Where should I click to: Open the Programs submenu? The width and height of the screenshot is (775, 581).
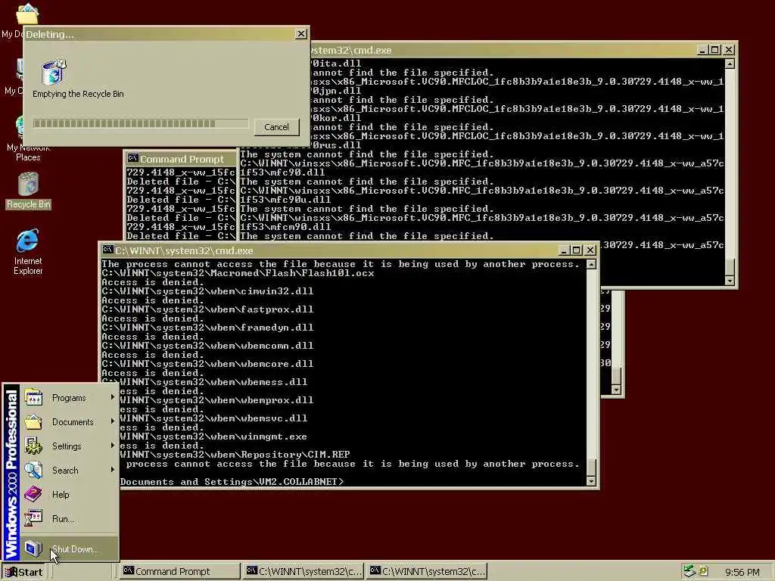[x=69, y=398]
